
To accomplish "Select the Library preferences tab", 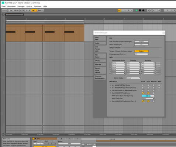I will click(100, 61).
